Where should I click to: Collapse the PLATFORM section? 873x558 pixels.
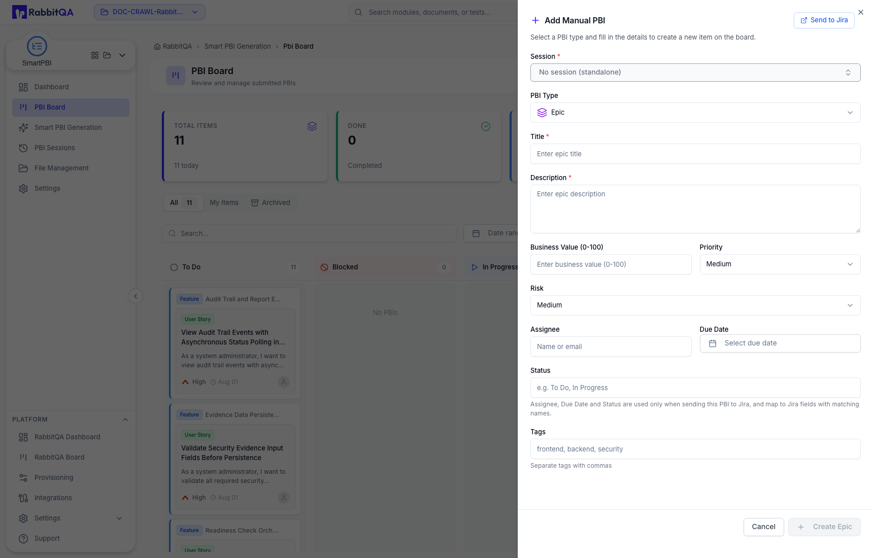point(125,420)
